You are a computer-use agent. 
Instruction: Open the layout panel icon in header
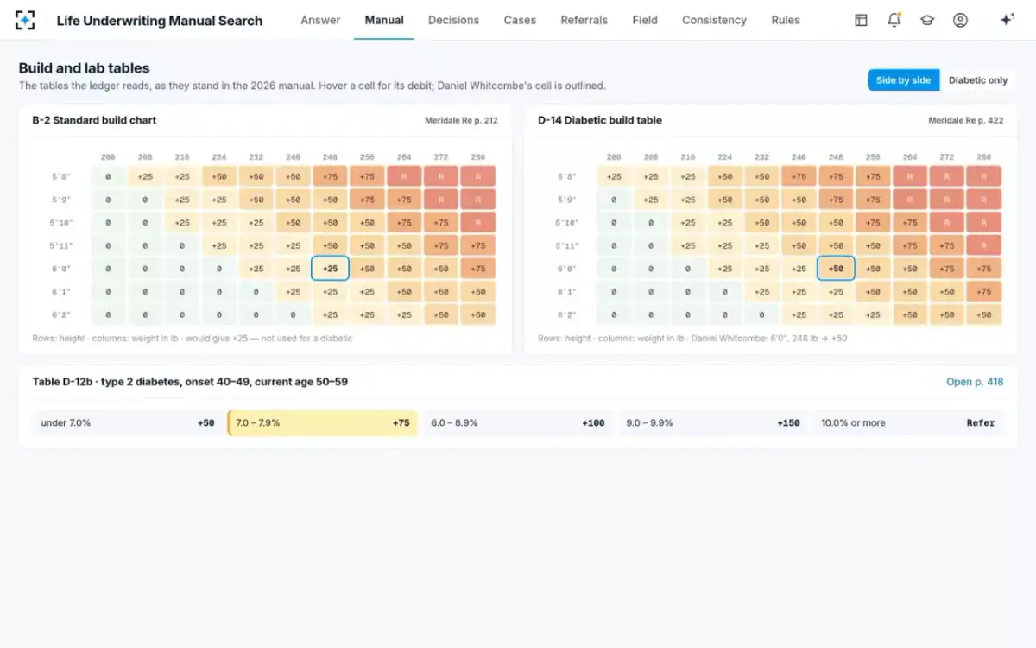861,20
